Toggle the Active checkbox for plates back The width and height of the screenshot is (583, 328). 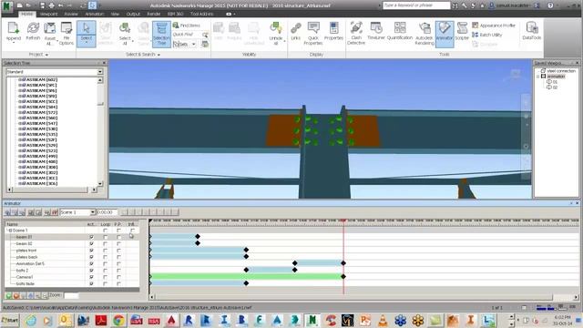[91, 257]
